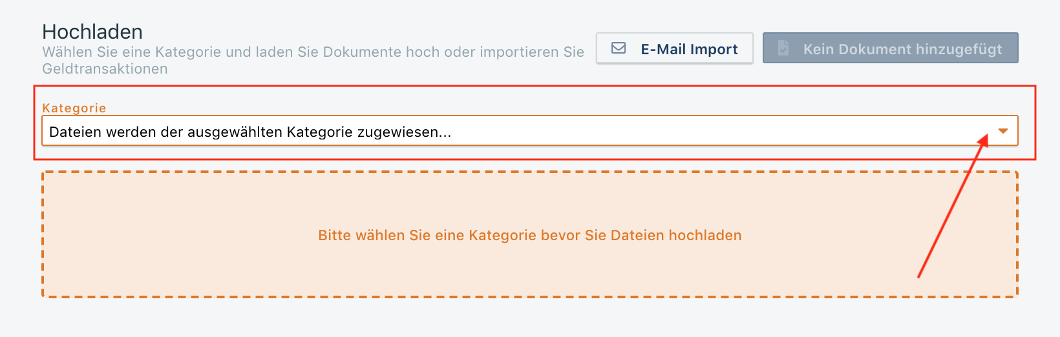Viewport: 1060px width, 337px height.
Task: Click the Hochladen heading
Action: click(92, 32)
